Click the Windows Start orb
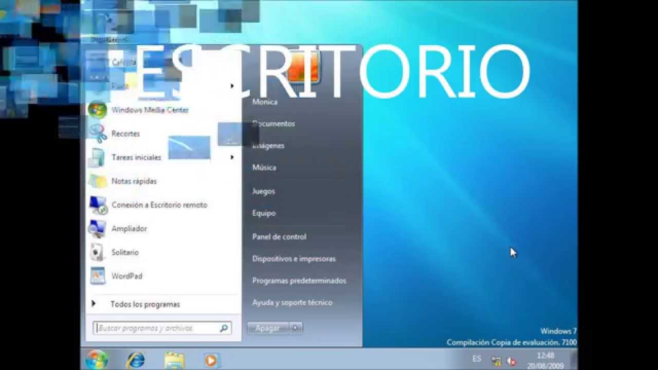Viewport: 658px width, 370px height. [x=97, y=360]
